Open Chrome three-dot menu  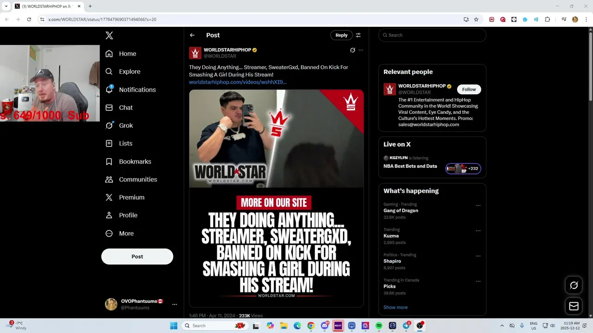[586, 19]
